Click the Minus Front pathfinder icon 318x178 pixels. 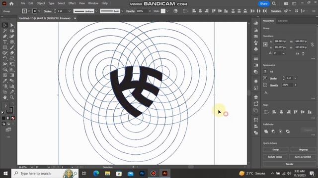pyautogui.click(x=273, y=132)
